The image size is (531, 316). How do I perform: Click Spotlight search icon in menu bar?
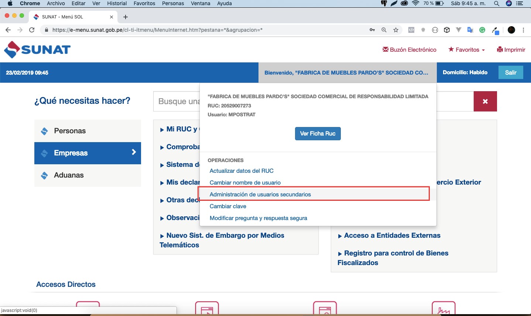pos(497,3)
